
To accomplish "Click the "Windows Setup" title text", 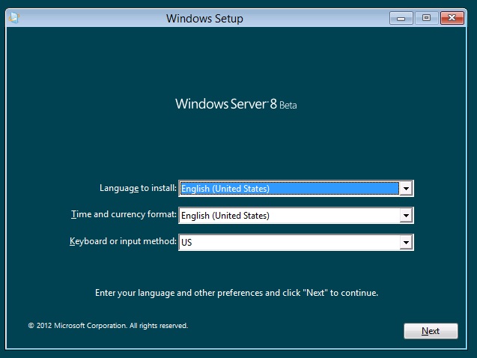I will pyautogui.click(x=204, y=18).
